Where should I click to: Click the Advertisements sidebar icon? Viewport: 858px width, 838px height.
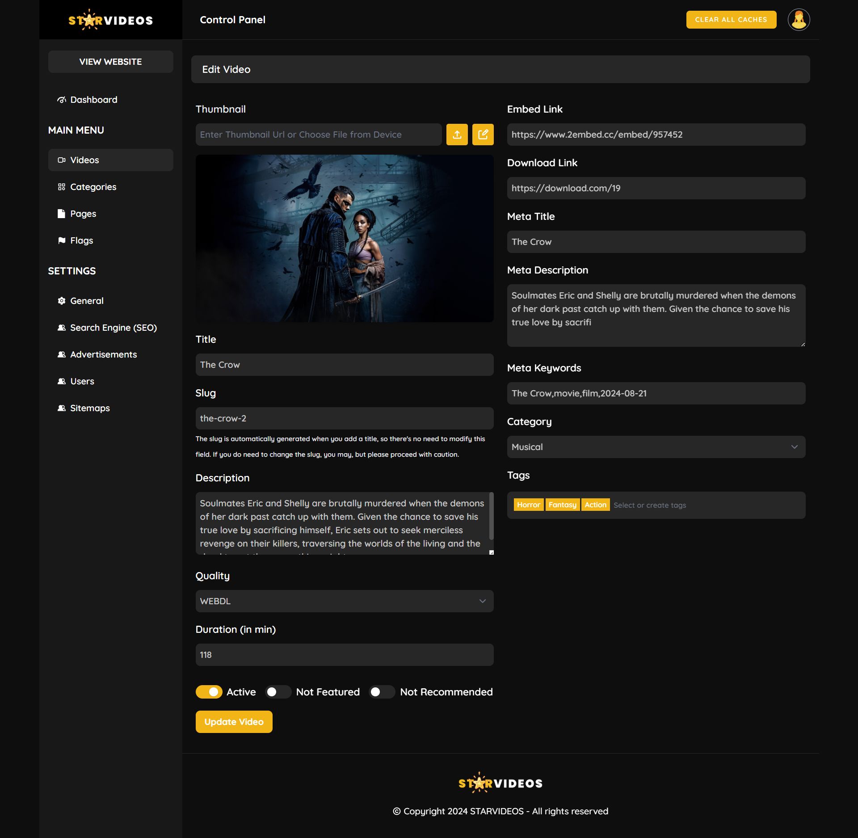(x=62, y=354)
